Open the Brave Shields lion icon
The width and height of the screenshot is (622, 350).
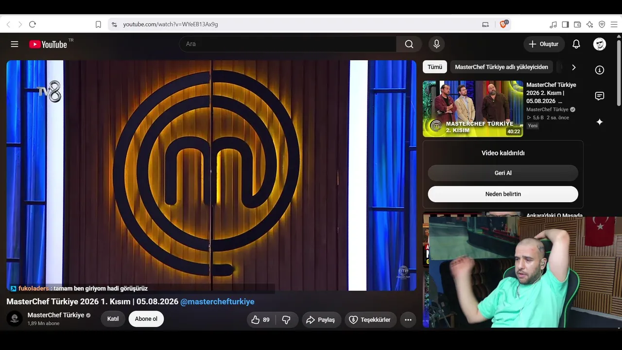point(504,24)
